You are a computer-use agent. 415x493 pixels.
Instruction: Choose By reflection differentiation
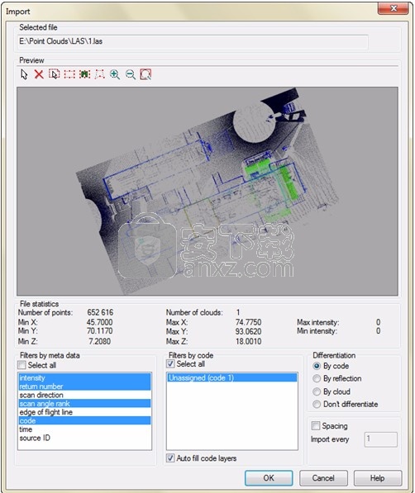tap(317, 378)
